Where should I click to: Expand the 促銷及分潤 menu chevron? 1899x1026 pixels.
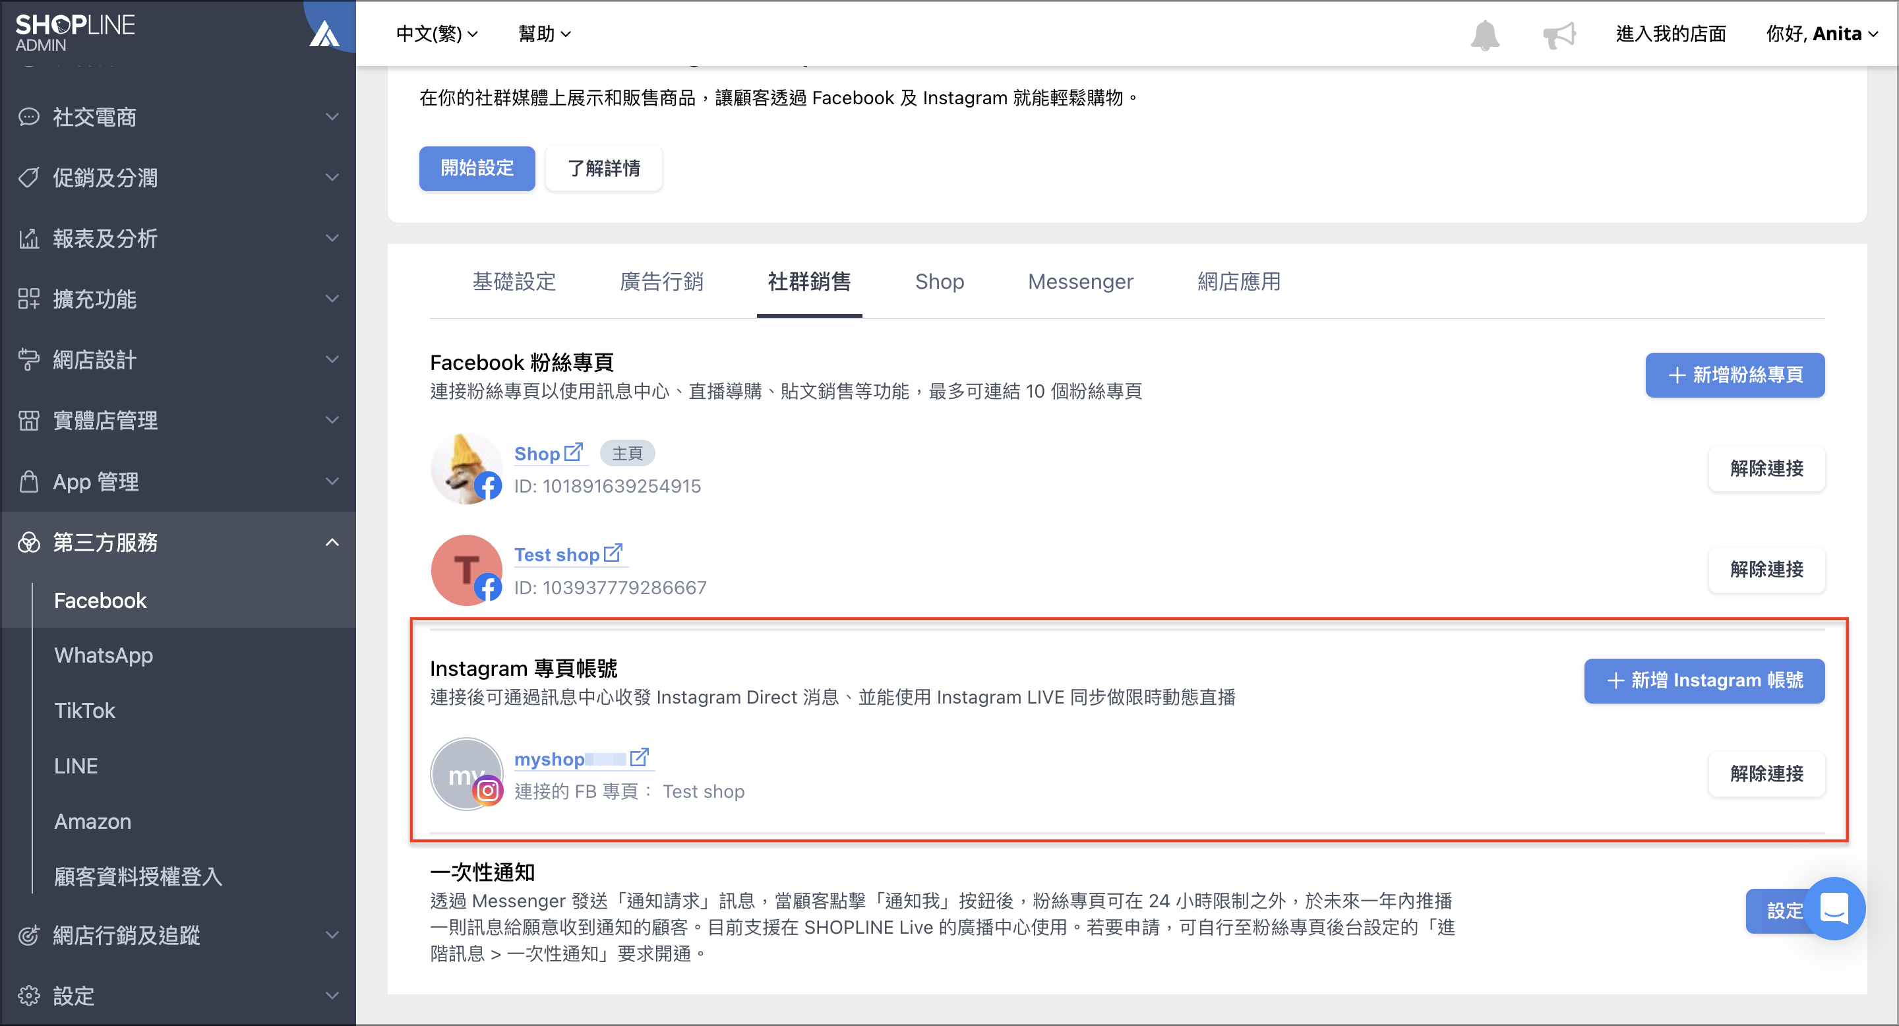coord(332,177)
